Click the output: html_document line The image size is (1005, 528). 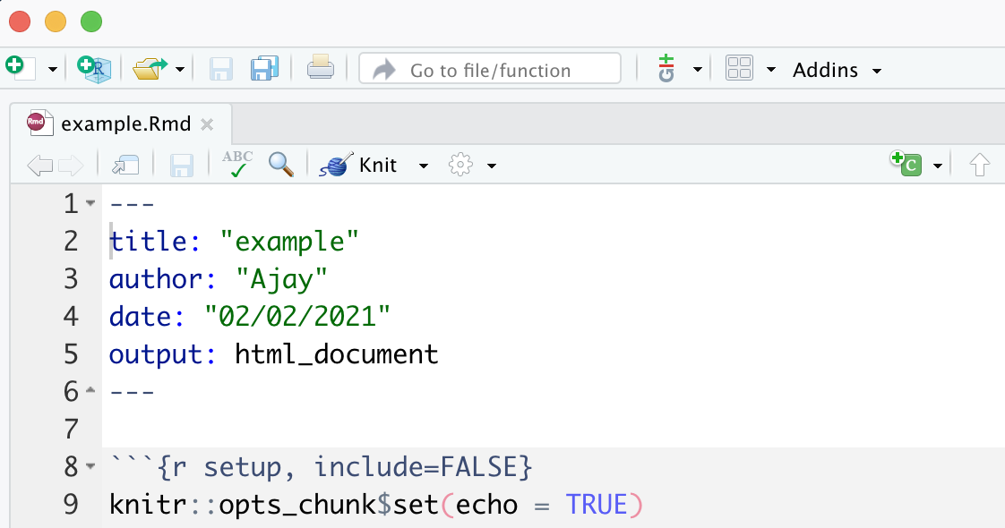[274, 353]
